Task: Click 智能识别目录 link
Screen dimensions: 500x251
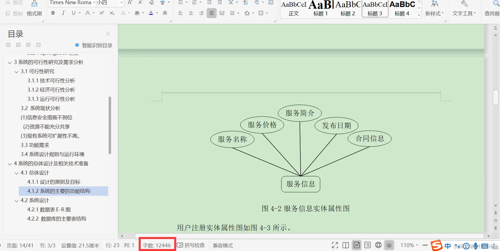Action: [94, 45]
